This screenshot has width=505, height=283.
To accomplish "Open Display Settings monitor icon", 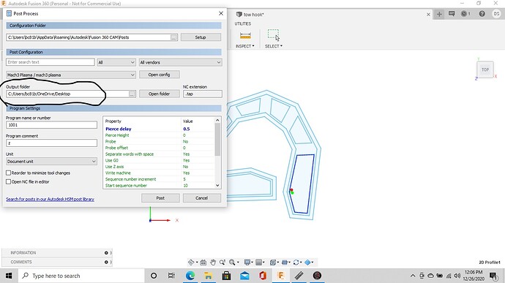I will (247, 263).
